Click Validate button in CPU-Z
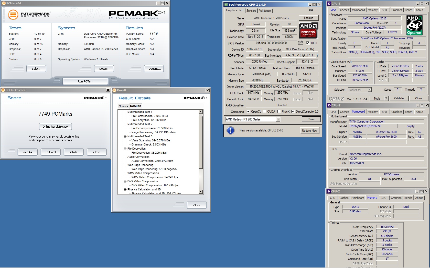The height and width of the screenshot is (268, 430). click(x=399, y=98)
